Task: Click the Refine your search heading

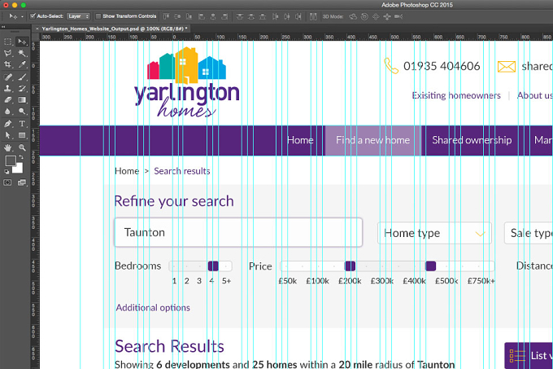Action: (x=174, y=201)
